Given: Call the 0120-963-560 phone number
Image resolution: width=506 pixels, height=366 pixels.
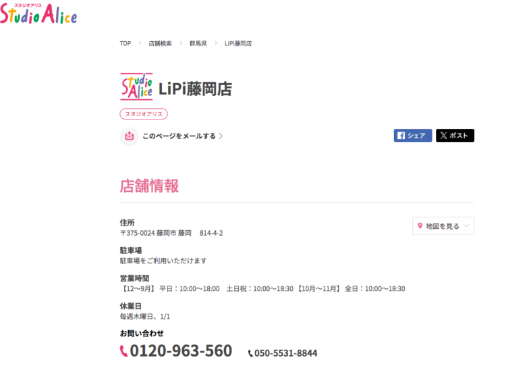Looking at the screenshot, I should coord(181,350).
